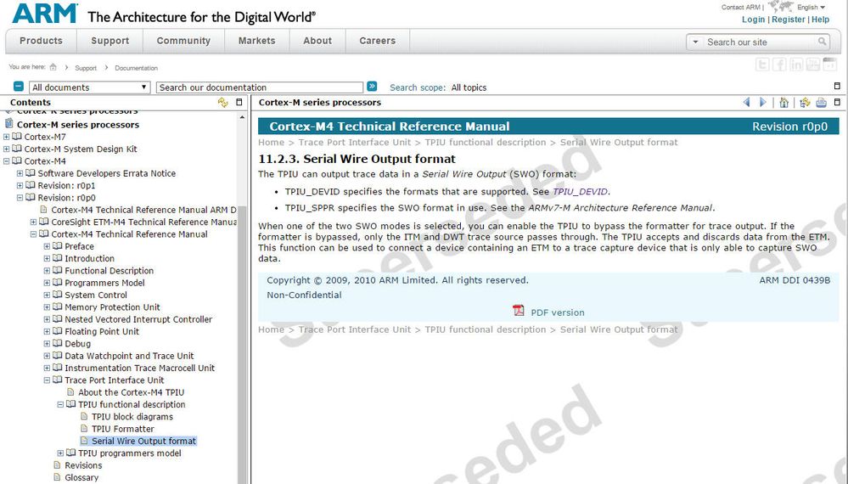The image size is (848, 484).
Task: Maximize the search scope bar
Action: click(x=837, y=86)
